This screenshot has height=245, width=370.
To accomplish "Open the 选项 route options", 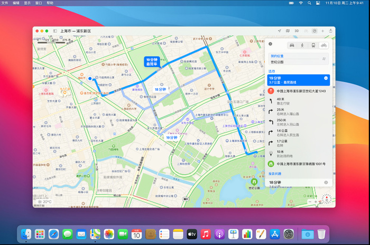I will coord(272,70).
